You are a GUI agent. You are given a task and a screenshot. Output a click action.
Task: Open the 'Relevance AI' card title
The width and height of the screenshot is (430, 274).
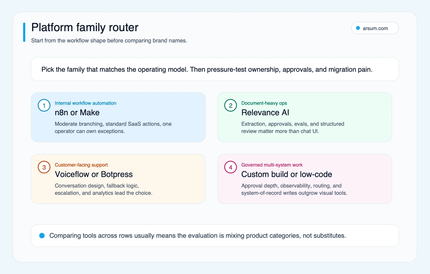(265, 113)
